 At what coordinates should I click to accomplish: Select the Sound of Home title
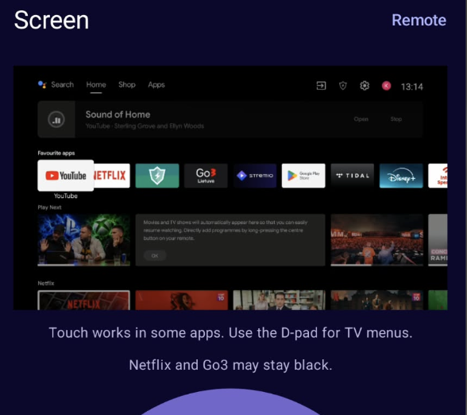point(118,114)
